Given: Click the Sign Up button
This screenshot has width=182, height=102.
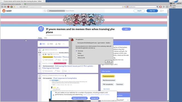Looking at the screenshot, I should click(152, 11).
